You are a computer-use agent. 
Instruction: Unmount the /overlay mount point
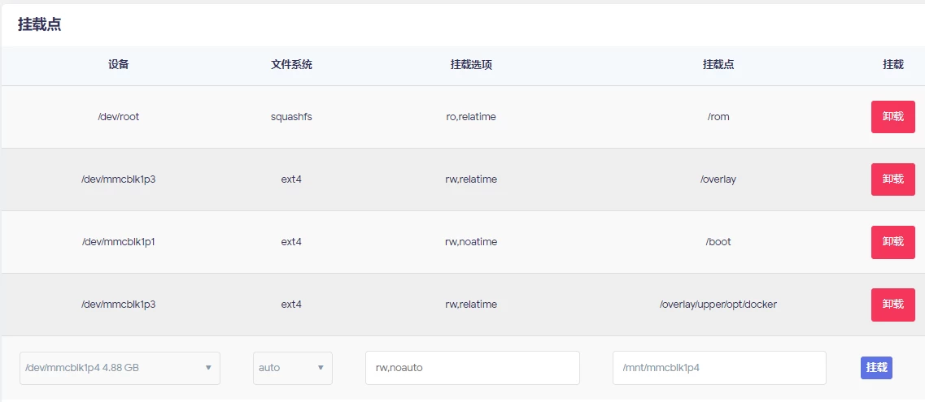892,179
